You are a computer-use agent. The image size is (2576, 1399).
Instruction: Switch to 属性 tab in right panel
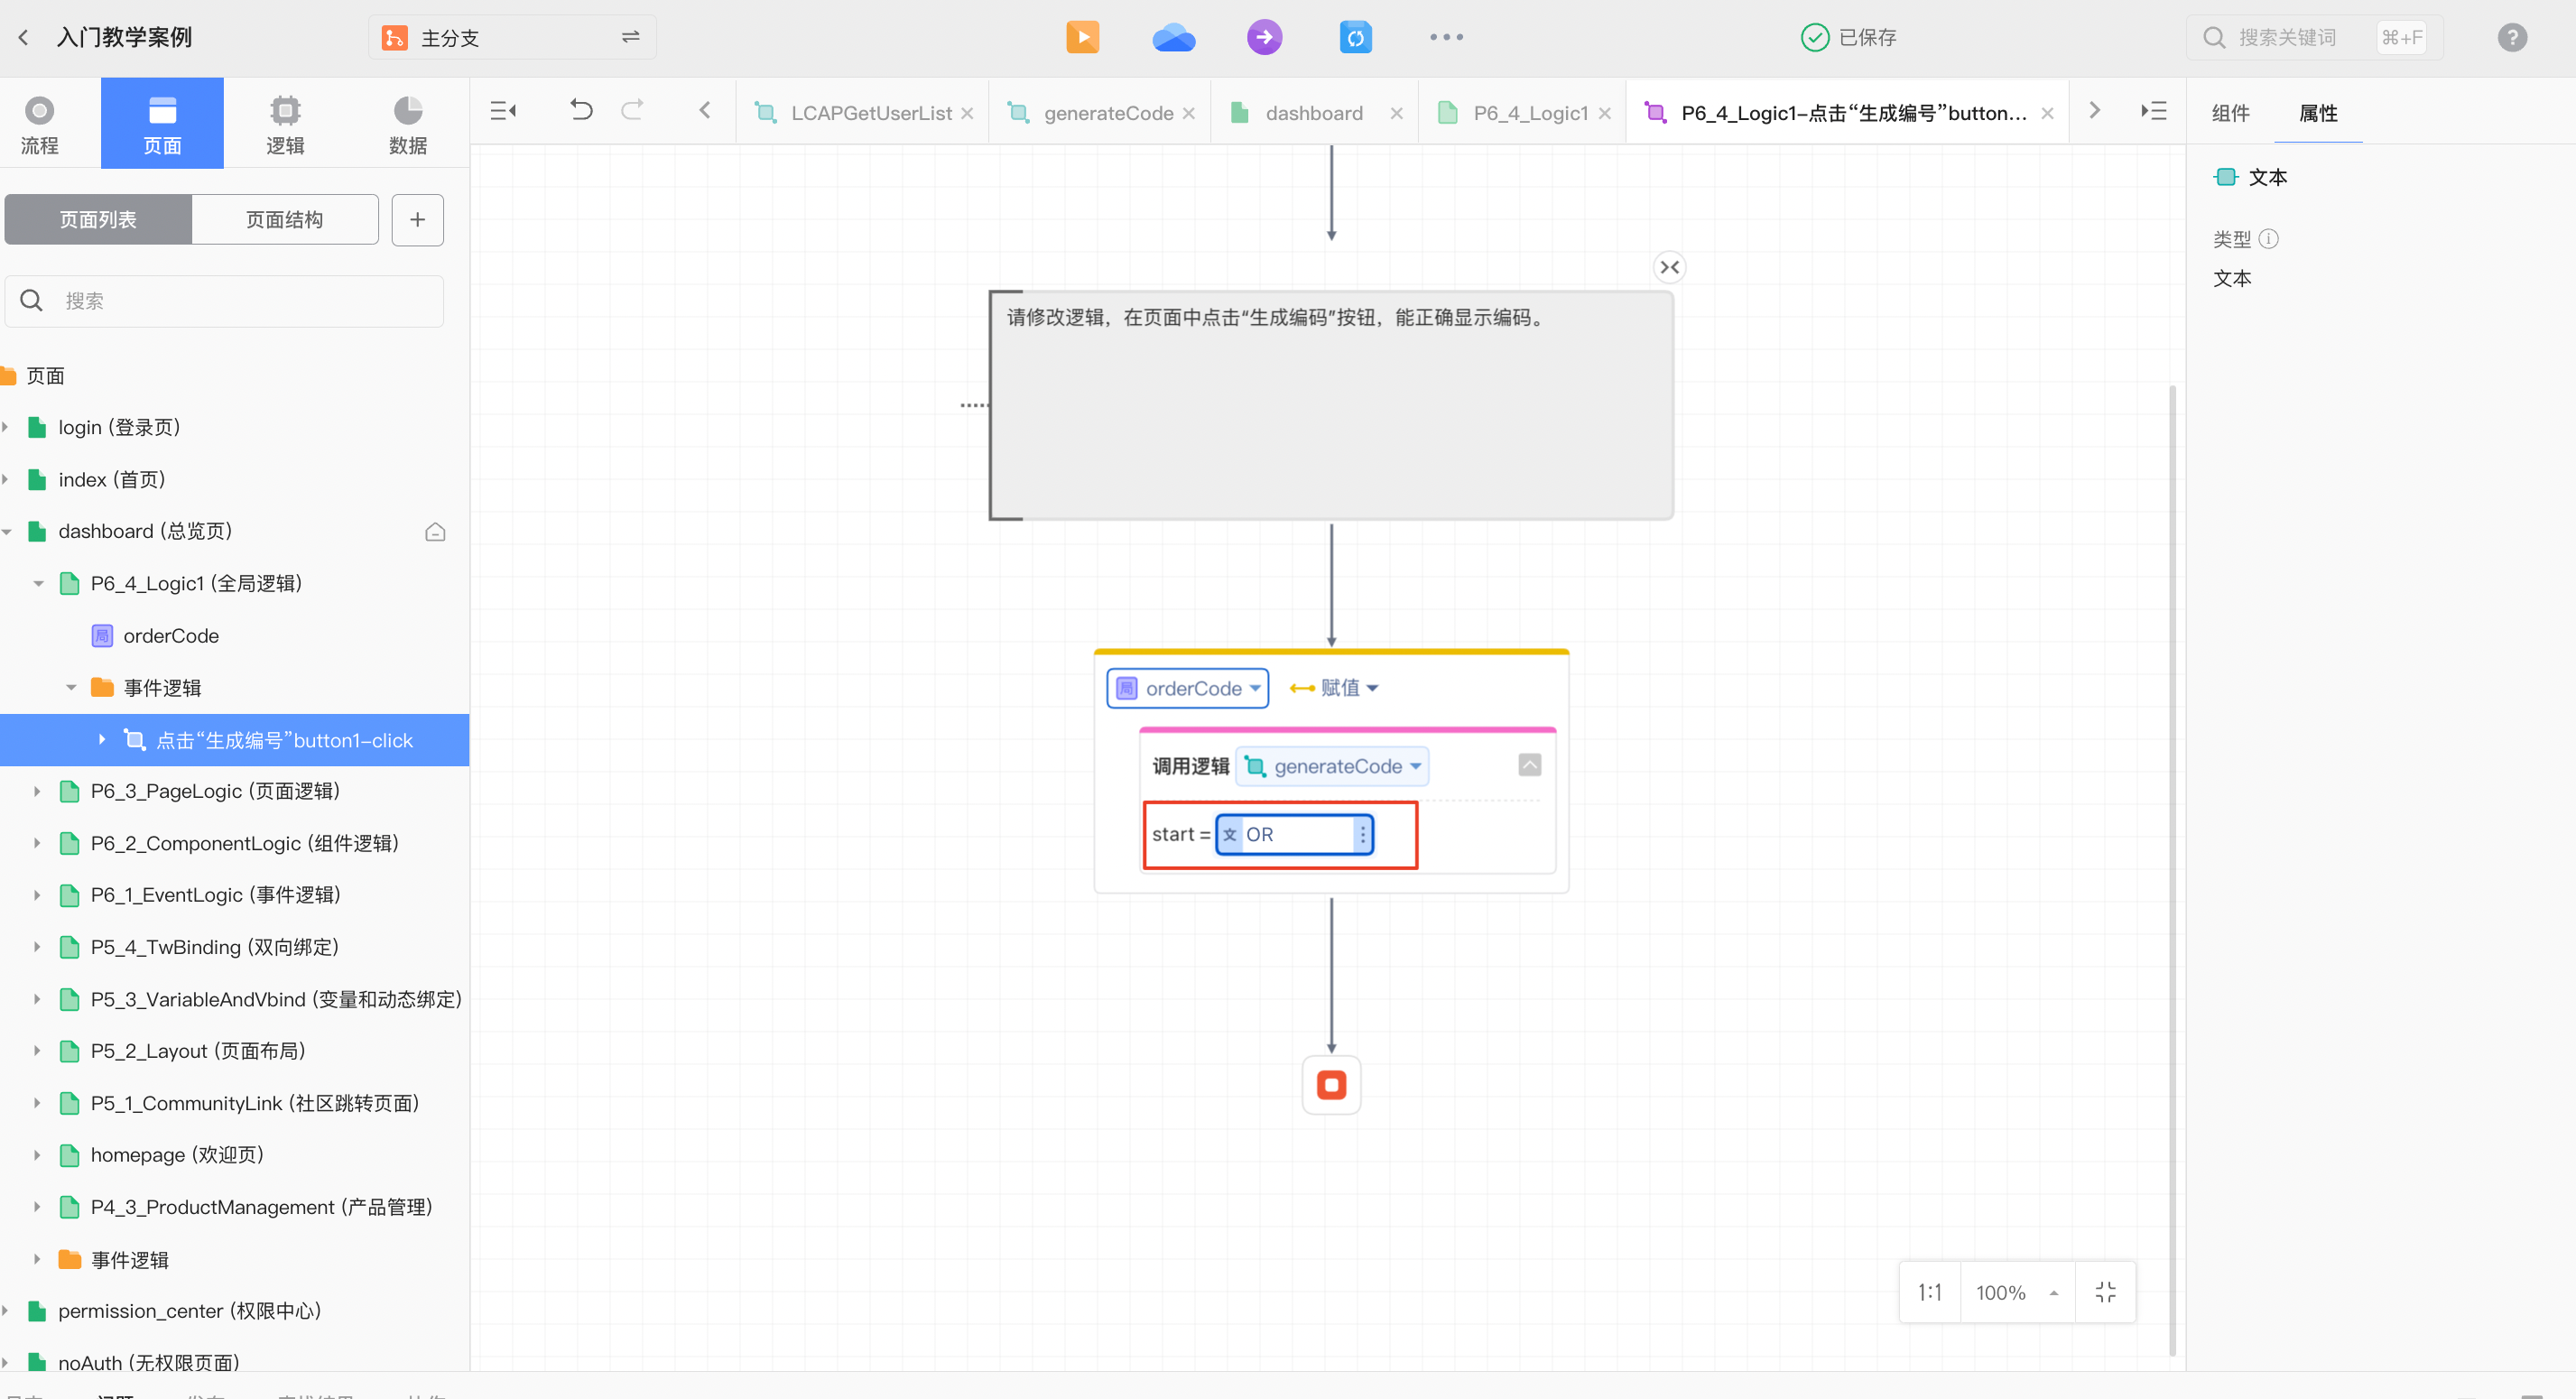tap(2321, 112)
